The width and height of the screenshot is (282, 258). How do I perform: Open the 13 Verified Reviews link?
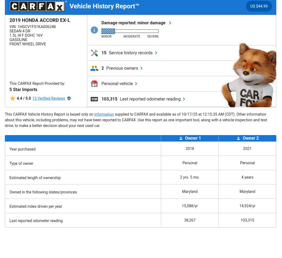49,99
